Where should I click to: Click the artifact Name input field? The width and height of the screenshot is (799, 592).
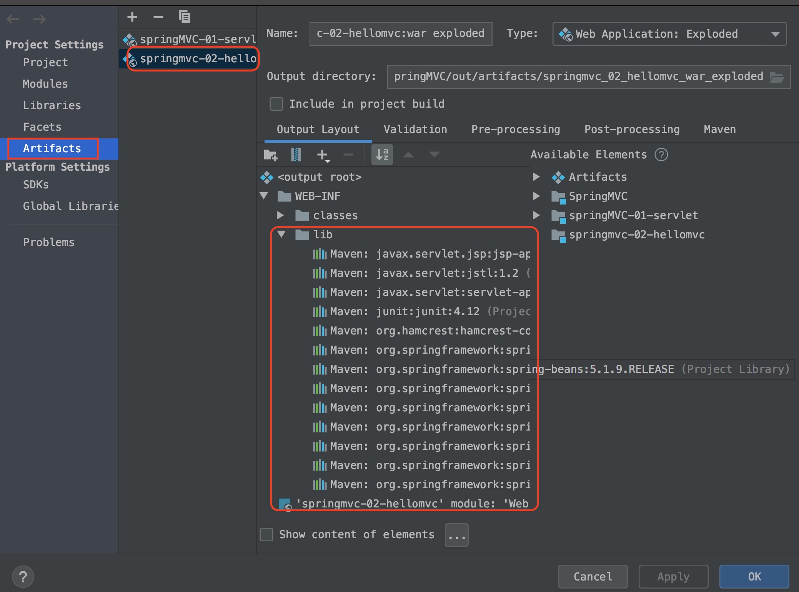tap(400, 34)
